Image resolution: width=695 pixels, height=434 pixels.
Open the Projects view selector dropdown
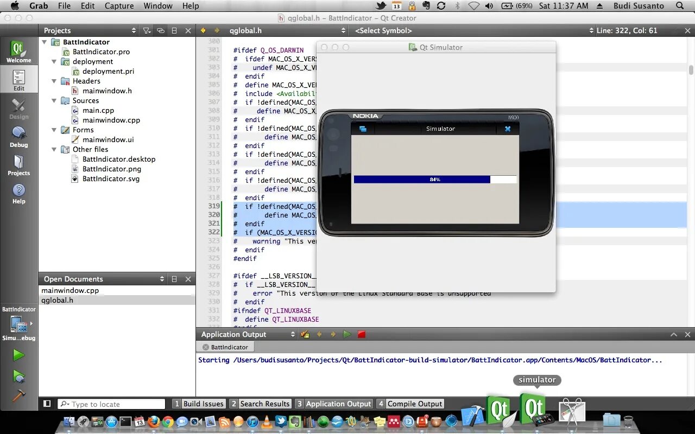90,30
